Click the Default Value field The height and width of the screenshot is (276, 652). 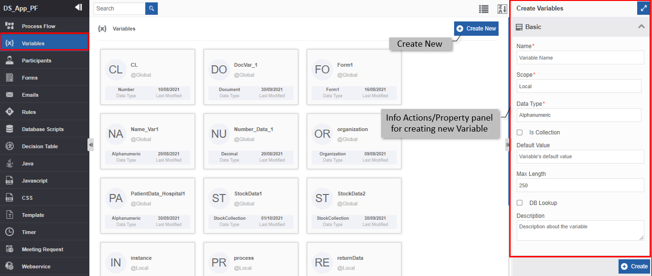[x=580, y=156]
